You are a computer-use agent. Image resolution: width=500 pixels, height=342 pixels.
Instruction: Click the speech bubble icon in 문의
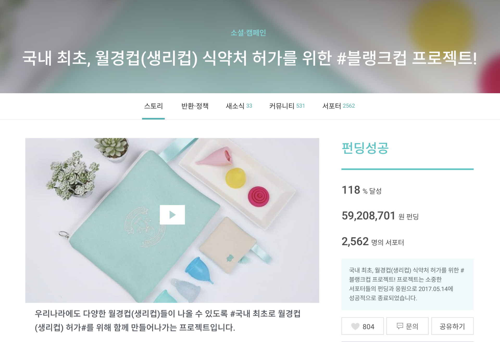pyautogui.click(x=400, y=326)
